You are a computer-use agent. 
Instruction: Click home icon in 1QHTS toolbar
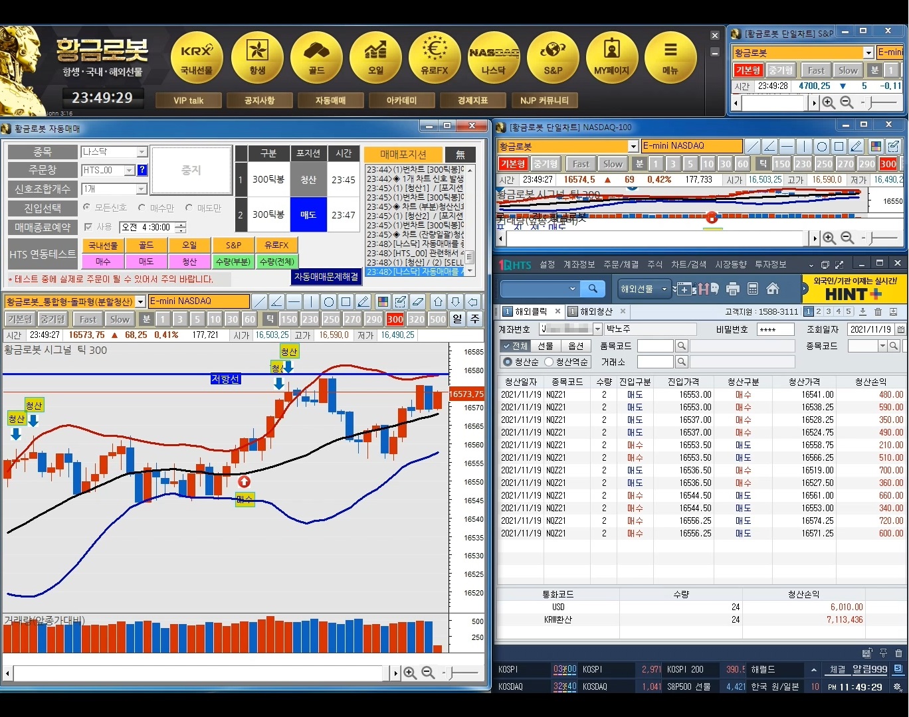(773, 289)
